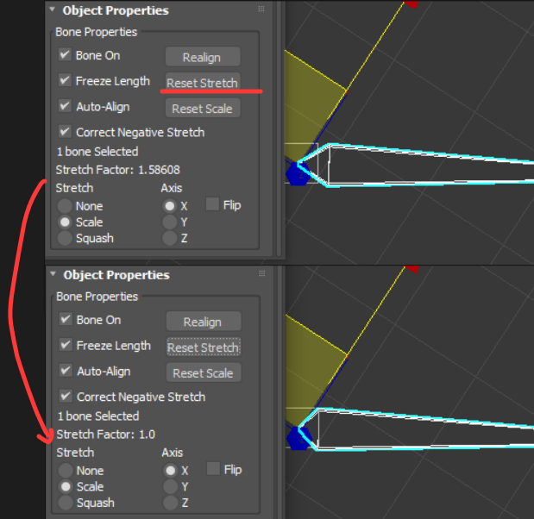This screenshot has height=519, width=534.
Task: Click Reset Scale in lower panel
Action: click(x=204, y=373)
